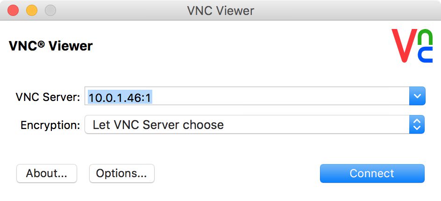Click the Encryption blue up-down arrows

click(x=417, y=124)
